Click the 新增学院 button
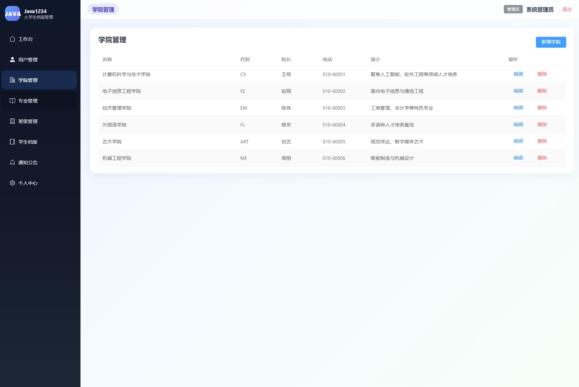The width and height of the screenshot is (579, 387). pyautogui.click(x=551, y=42)
